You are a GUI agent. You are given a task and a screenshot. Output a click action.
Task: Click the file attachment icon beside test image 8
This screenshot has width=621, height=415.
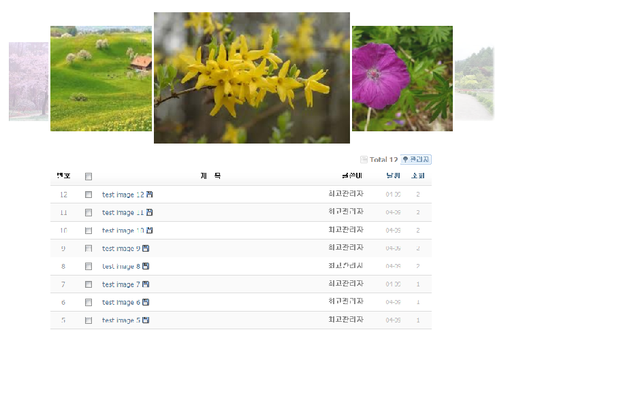(x=146, y=266)
